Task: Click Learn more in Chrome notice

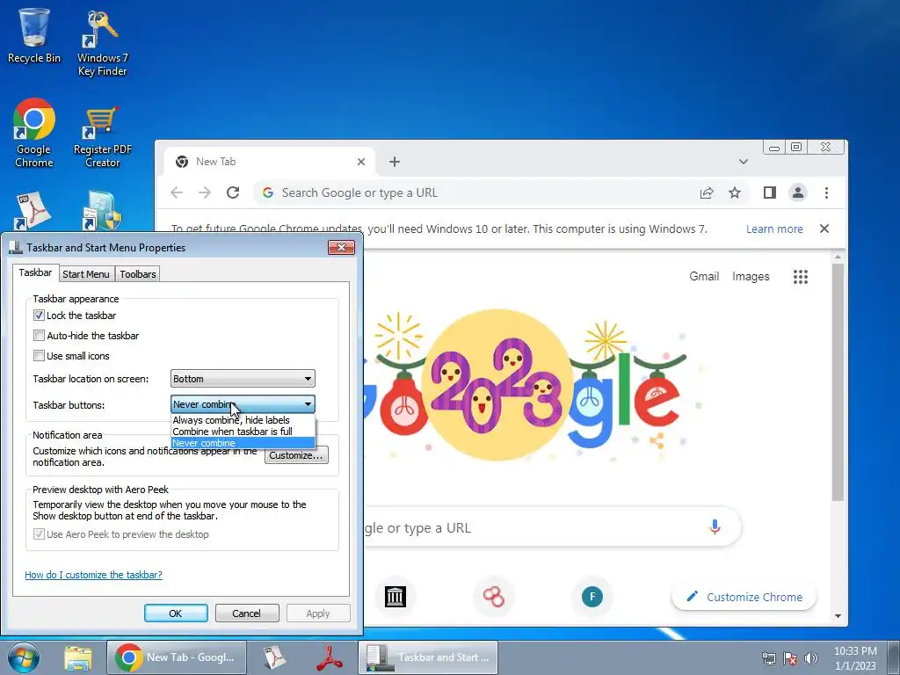Action: pos(774,229)
